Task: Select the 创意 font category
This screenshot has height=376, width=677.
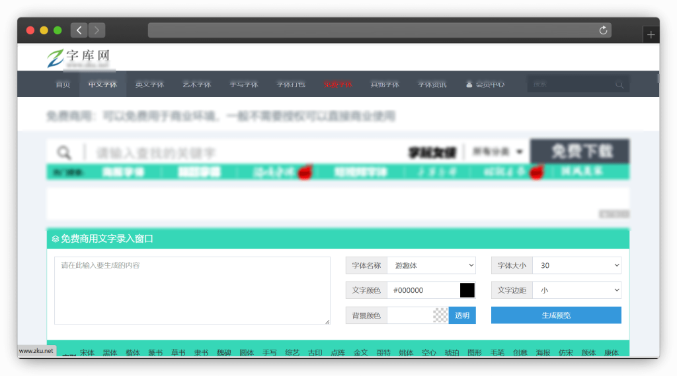Action: click(520, 352)
